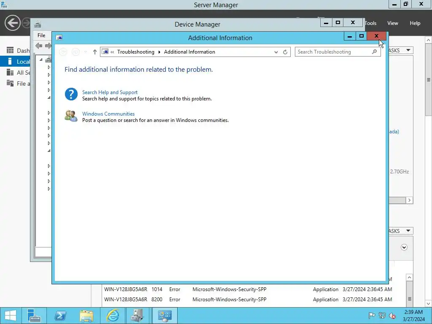Click the All Servers icon in Server Manager
Screen dimensions: 432x324
[x=10, y=73]
